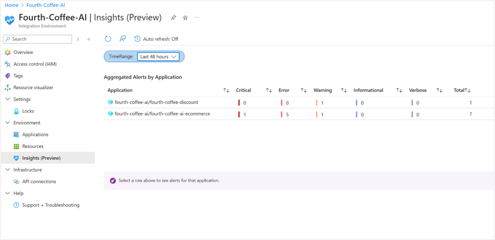
Task: Click the feedback icon next to refresh
Action: pos(123,39)
